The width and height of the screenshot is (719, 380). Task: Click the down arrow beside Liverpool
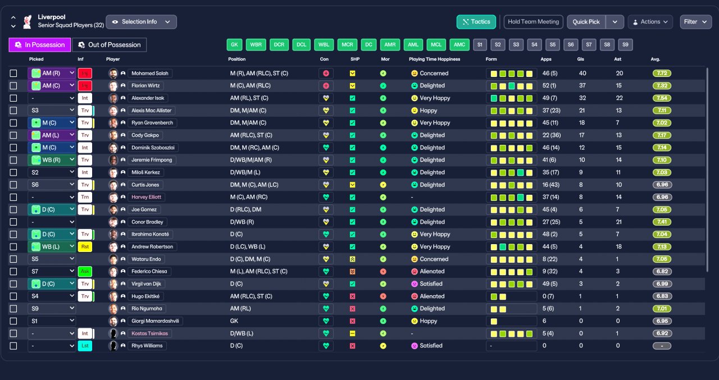tap(13, 26)
